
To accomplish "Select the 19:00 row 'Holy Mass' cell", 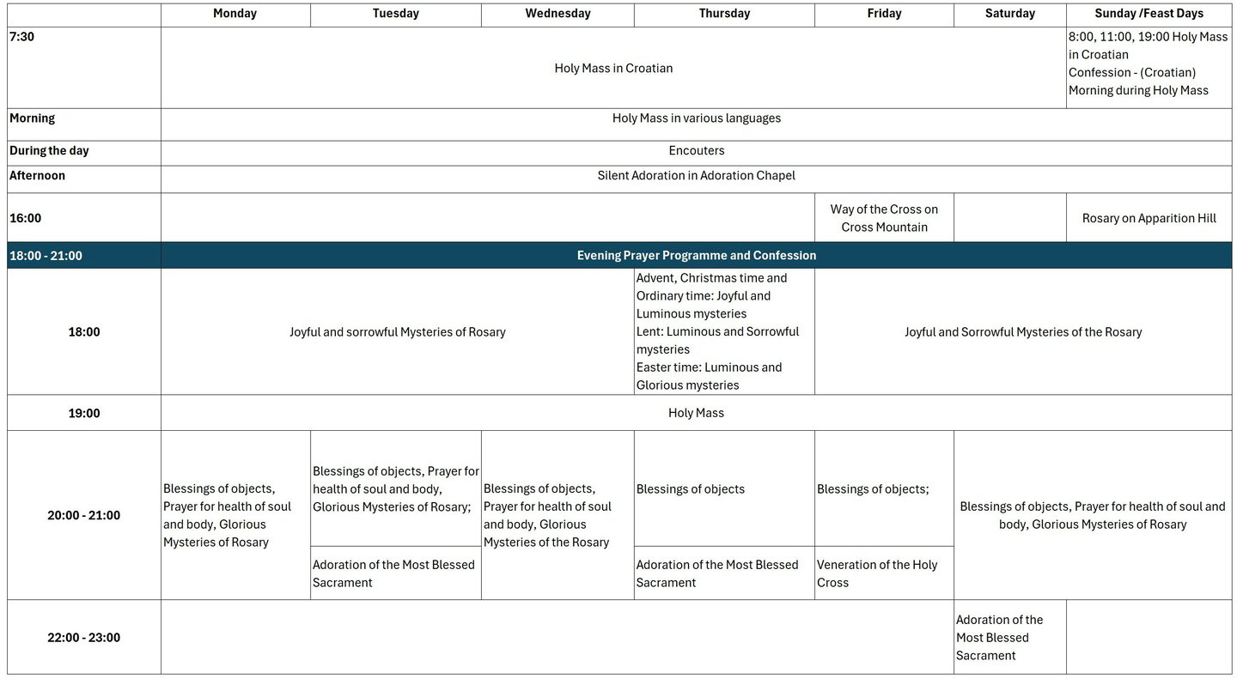I will (697, 413).
